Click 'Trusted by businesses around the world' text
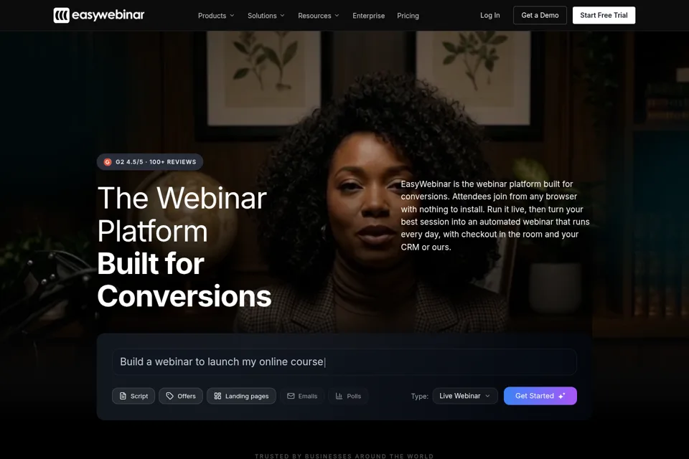689x459 pixels. (x=344, y=456)
